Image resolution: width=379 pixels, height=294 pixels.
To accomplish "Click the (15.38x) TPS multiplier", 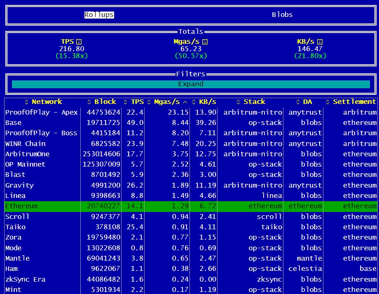I will [72, 56].
